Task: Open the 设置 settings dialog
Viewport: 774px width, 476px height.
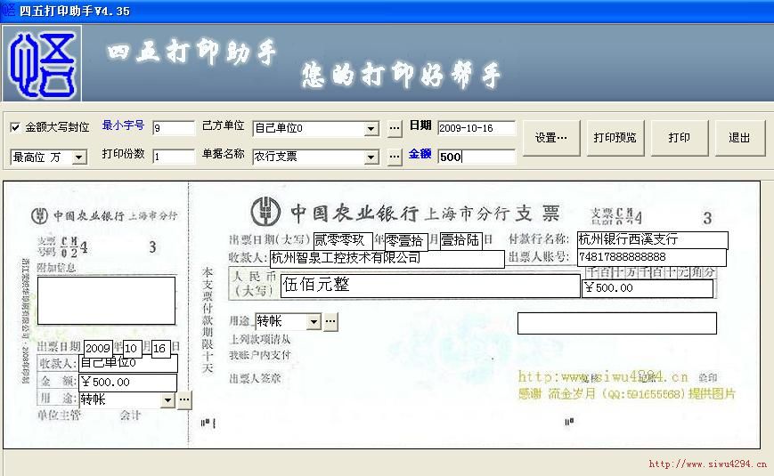Action: (550, 138)
